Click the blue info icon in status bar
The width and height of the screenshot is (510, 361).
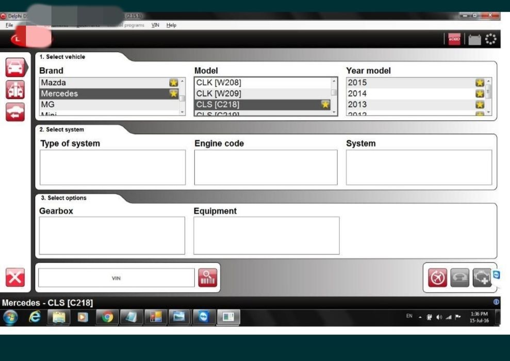(496, 302)
